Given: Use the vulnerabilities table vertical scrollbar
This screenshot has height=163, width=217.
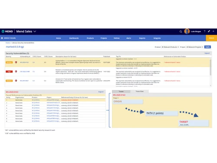Looking at the screenshot, I should (210, 67).
